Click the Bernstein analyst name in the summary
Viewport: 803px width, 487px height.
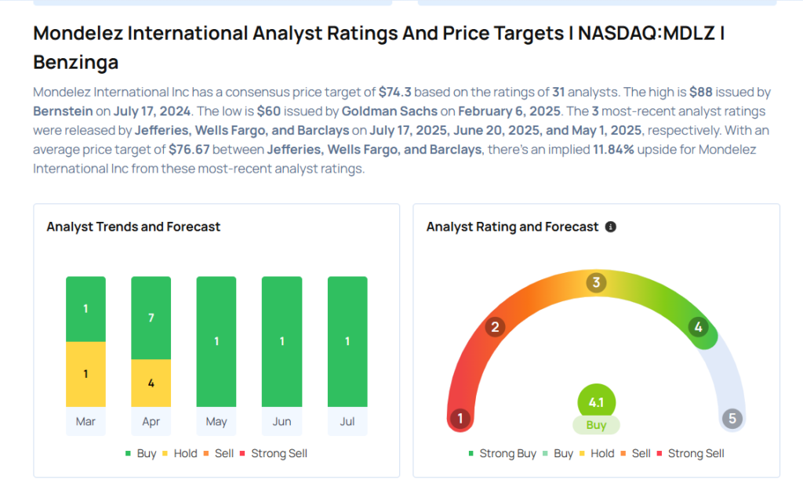tap(63, 111)
